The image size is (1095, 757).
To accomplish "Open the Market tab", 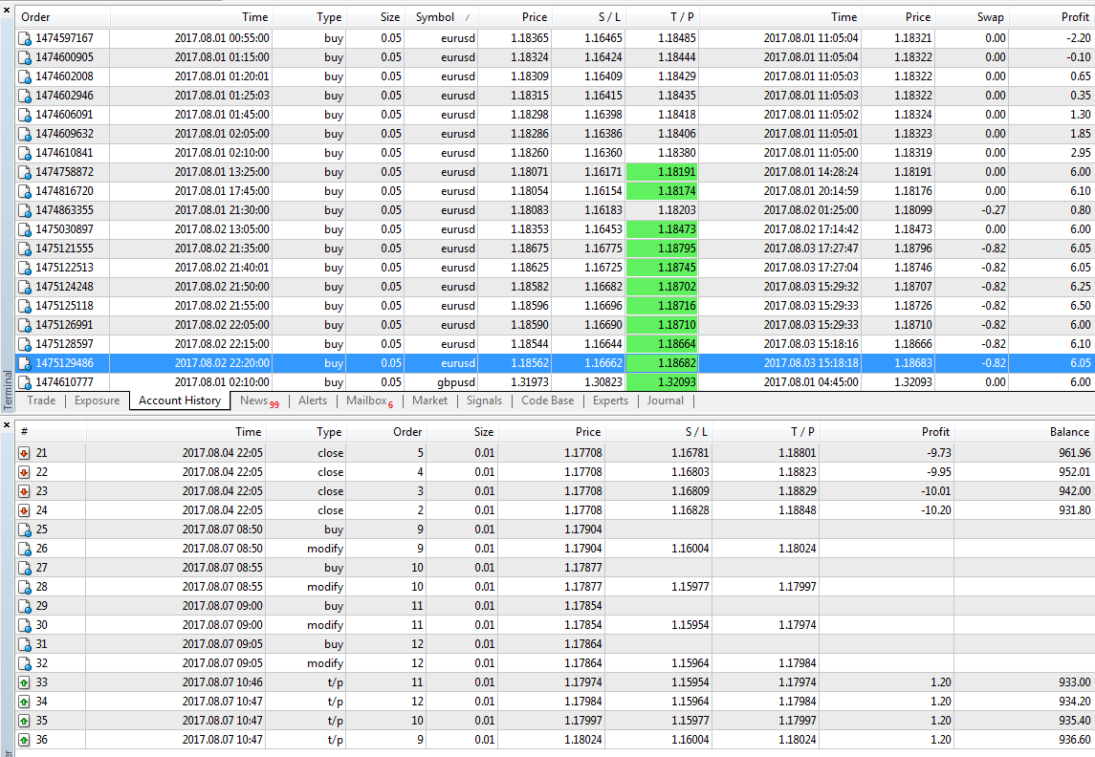I will coord(429,400).
